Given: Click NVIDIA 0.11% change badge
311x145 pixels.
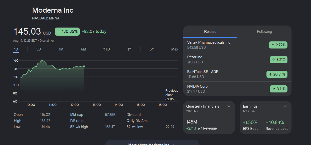Looking at the screenshot, I should point(279,89).
